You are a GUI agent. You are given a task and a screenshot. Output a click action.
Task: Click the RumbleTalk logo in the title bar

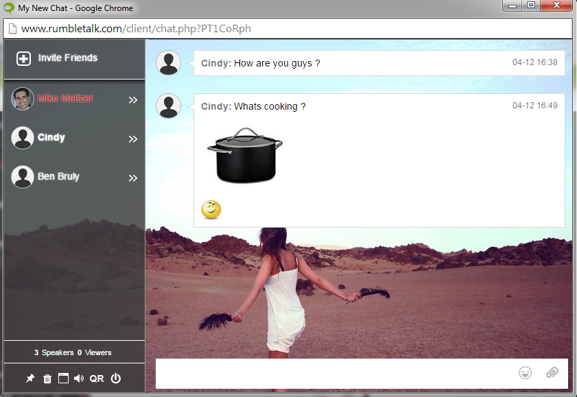point(8,6)
